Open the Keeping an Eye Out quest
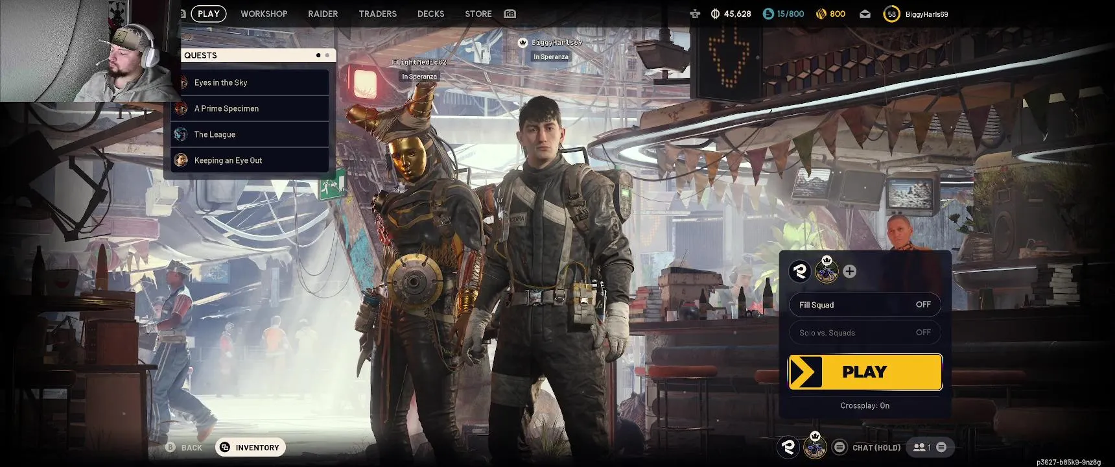1115x467 pixels. pos(250,160)
